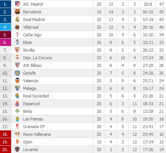Click the 47 points cell for Atl. Madrid
Viewport: 166px width, 153px height.
click(x=161, y=4)
